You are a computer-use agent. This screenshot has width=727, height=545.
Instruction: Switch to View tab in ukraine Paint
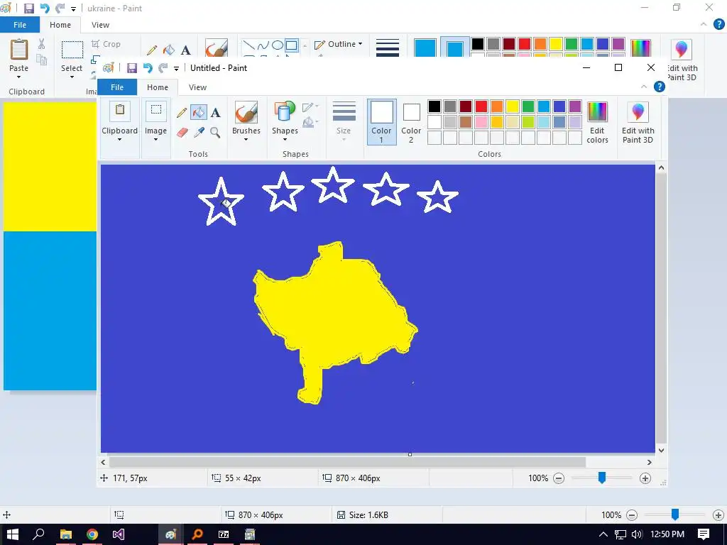[100, 25]
